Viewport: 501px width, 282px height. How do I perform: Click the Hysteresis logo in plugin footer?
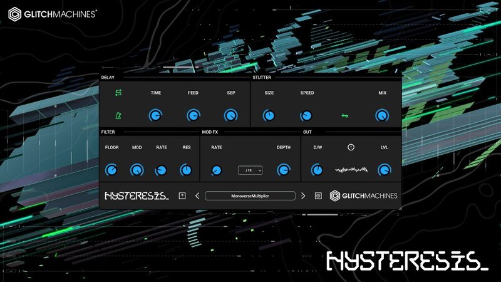pyautogui.click(x=137, y=196)
